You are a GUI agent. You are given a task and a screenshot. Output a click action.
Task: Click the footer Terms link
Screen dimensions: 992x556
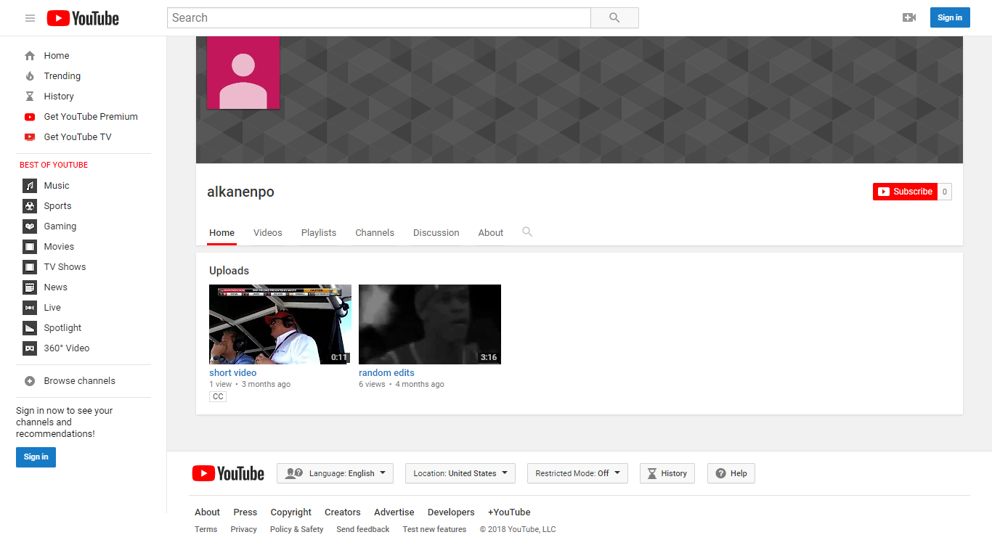coord(206,530)
